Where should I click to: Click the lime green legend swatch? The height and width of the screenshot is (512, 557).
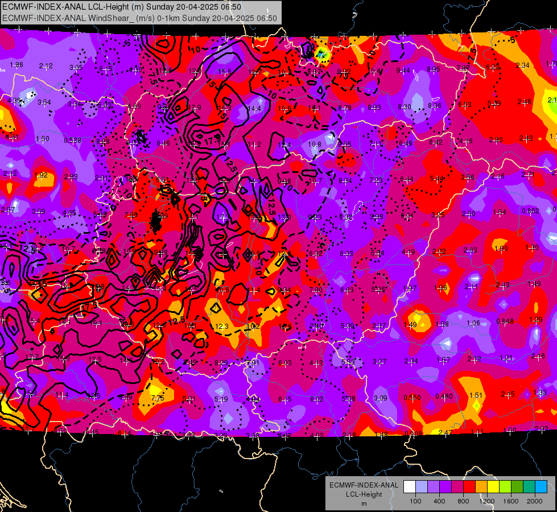(x=505, y=486)
